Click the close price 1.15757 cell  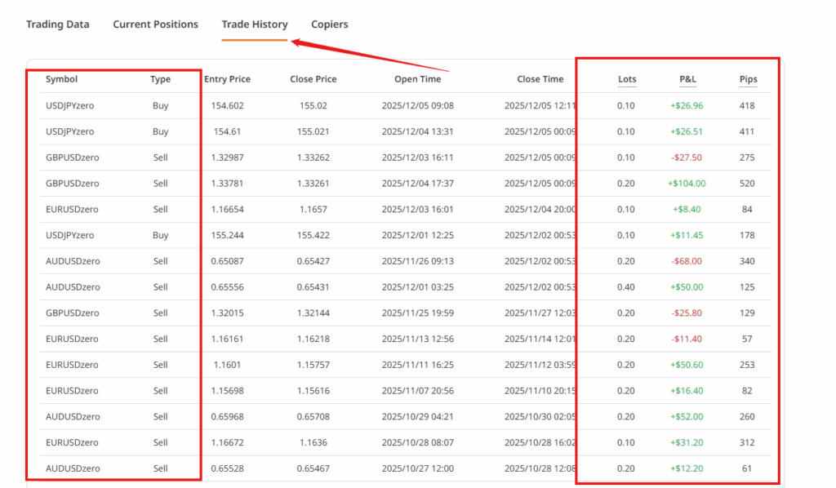(313, 365)
